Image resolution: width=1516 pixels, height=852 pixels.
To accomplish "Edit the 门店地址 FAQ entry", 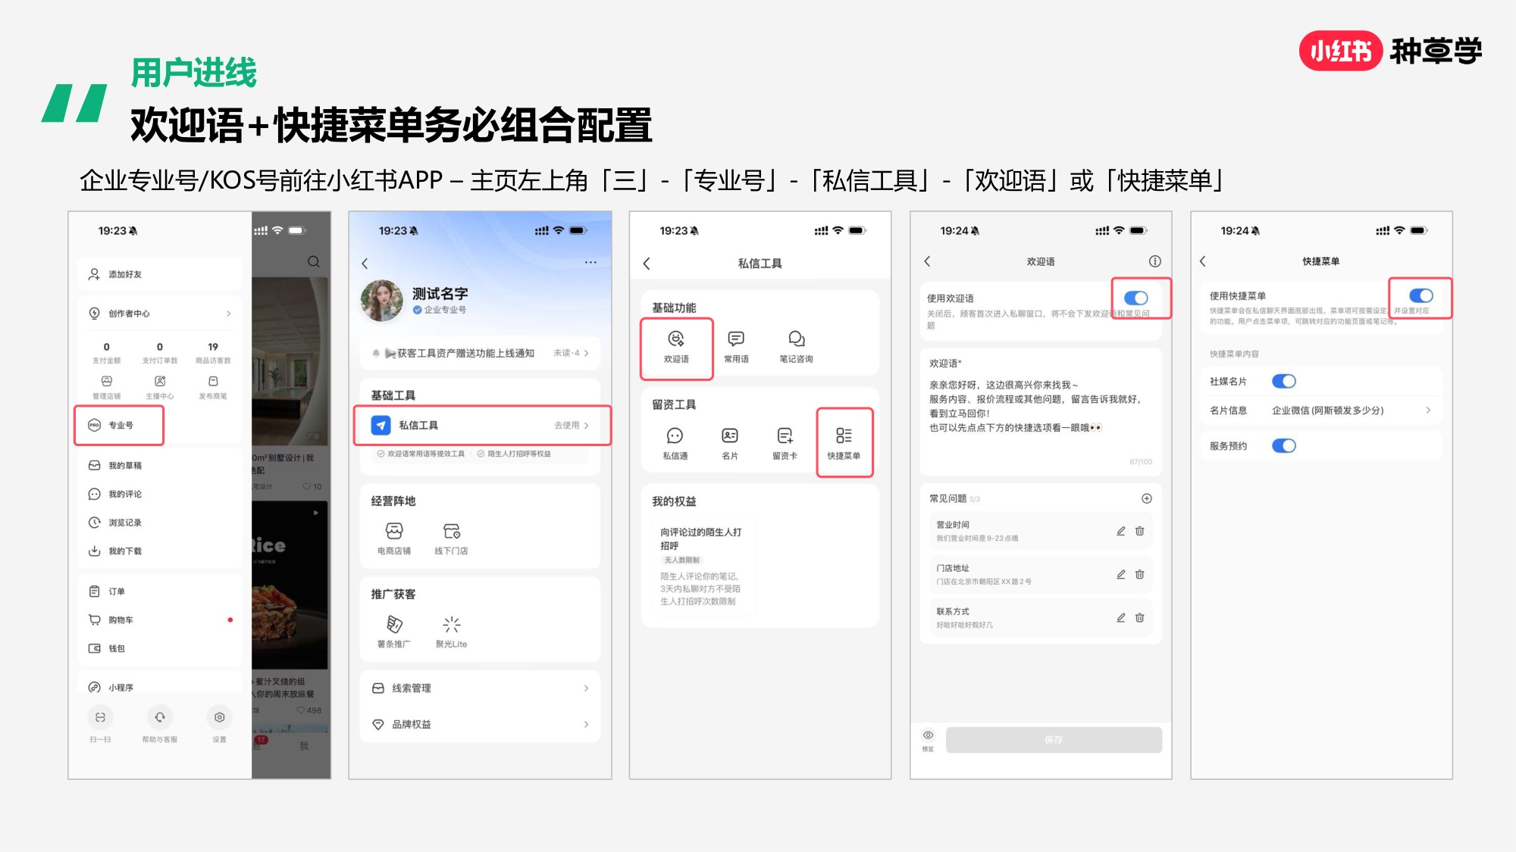I will tap(1120, 574).
